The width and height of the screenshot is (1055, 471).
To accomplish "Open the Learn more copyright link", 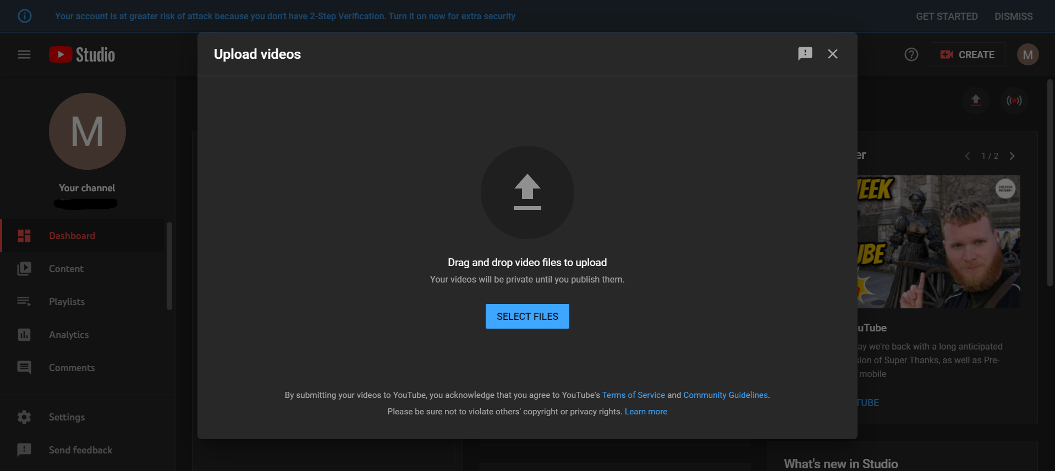I will coord(646,412).
